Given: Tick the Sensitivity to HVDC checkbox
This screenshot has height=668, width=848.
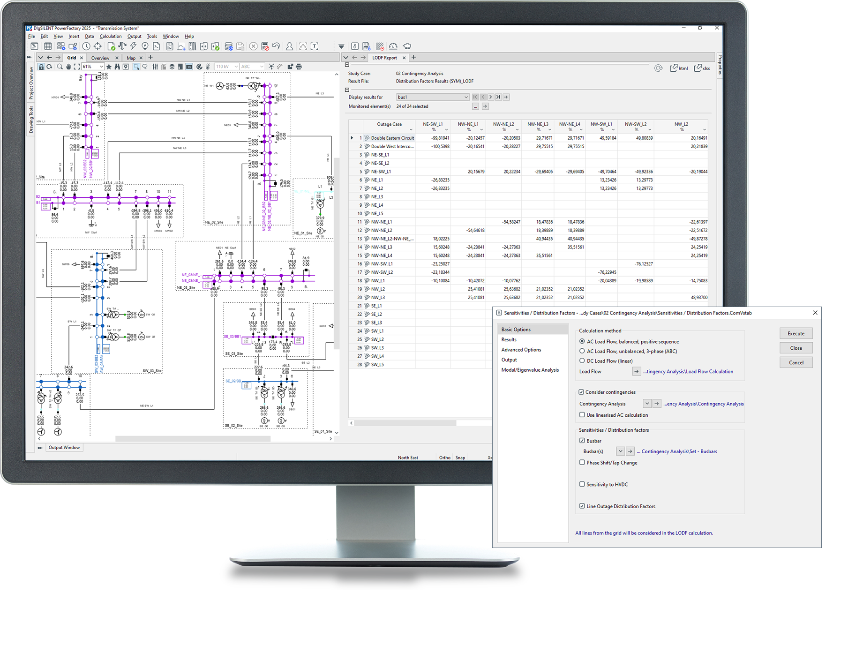Looking at the screenshot, I should coord(582,484).
